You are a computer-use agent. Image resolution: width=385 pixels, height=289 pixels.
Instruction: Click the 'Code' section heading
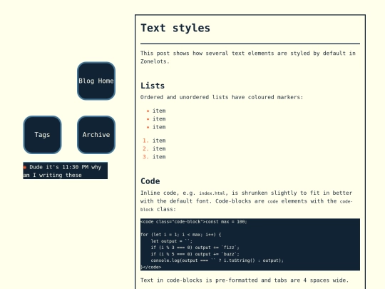[150, 181]
